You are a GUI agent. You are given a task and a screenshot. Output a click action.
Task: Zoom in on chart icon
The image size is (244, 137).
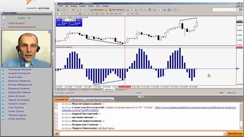(x=141, y=10)
